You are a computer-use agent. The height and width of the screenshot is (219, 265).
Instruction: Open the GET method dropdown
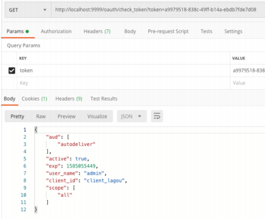[28, 10]
